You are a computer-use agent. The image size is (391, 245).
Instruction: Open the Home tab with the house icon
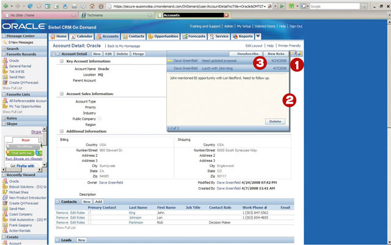click(59, 37)
